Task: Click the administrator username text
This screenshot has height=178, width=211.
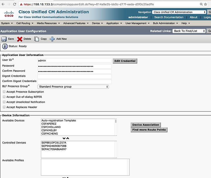Action: 138,17
